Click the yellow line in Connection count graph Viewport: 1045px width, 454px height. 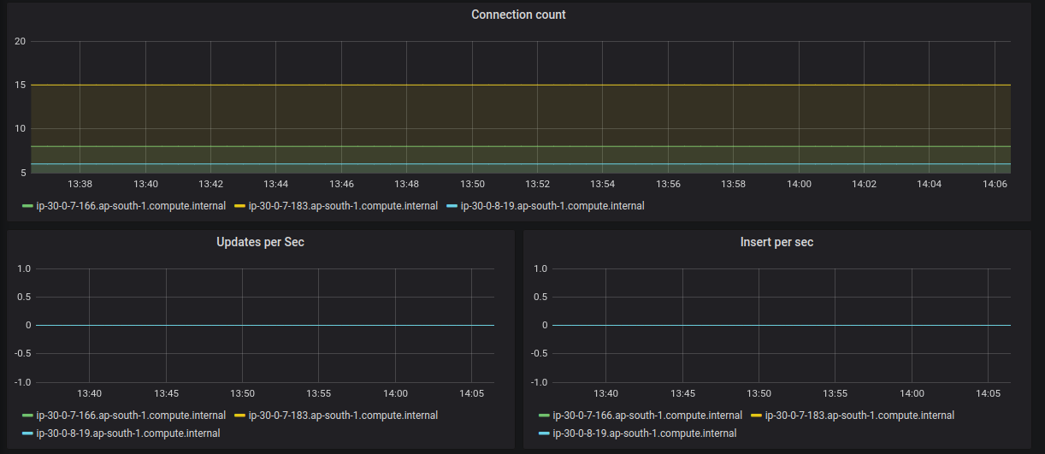coord(513,85)
